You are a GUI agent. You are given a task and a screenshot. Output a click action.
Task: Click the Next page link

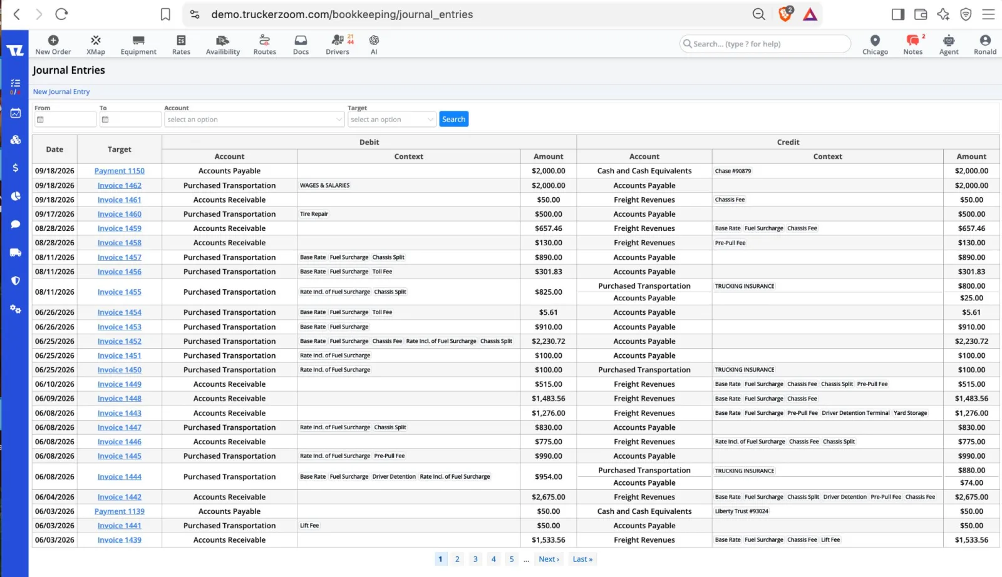(549, 559)
